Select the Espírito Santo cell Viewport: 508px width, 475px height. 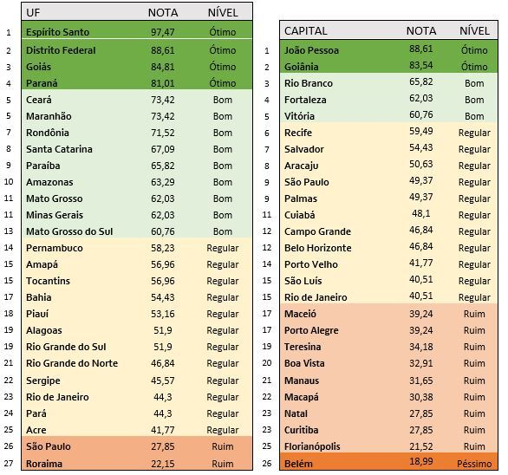[x=58, y=32]
